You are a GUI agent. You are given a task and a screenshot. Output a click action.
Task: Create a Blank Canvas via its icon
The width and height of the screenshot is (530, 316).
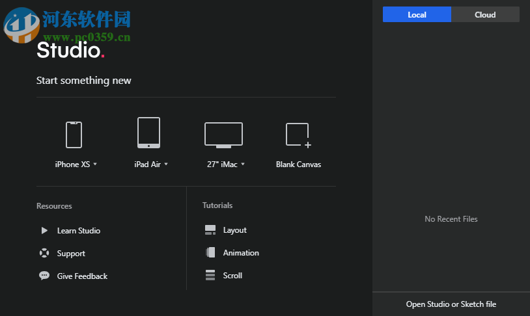(x=298, y=135)
